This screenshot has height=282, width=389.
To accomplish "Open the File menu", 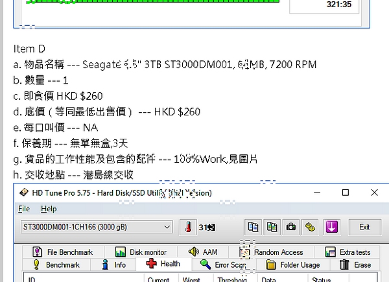I will pyautogui.click(x=24, y=209).
